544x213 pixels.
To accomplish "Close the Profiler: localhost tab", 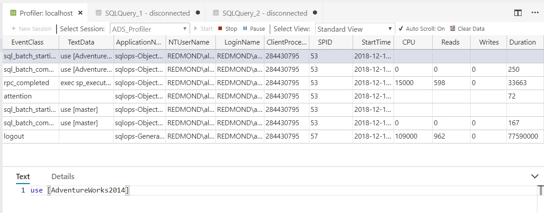I will pos(80,13).
